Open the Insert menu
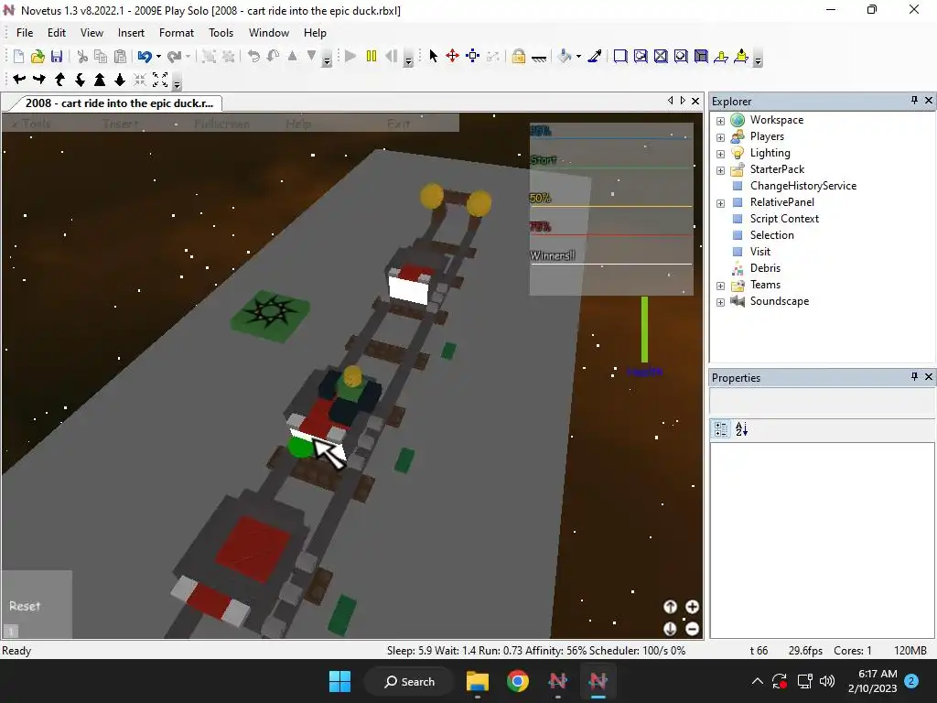Image resolution: width=937 pixels, height=703 pixels. coord(131,33)
